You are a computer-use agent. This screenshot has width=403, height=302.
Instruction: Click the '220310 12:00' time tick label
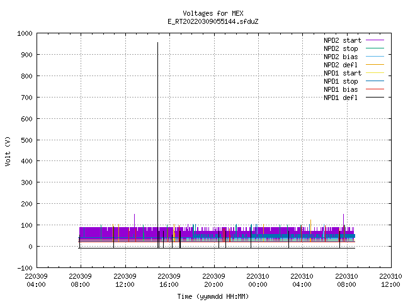[390, 281]
